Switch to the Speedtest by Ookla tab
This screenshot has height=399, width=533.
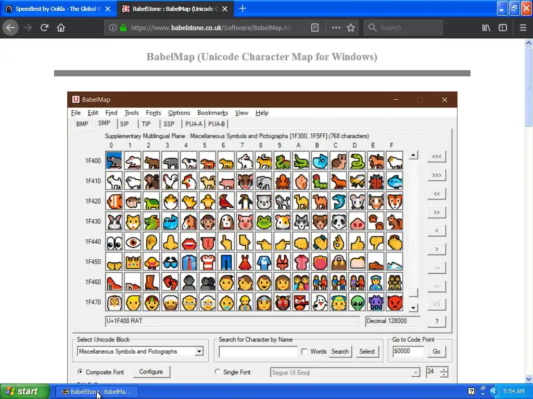(58, 9)
